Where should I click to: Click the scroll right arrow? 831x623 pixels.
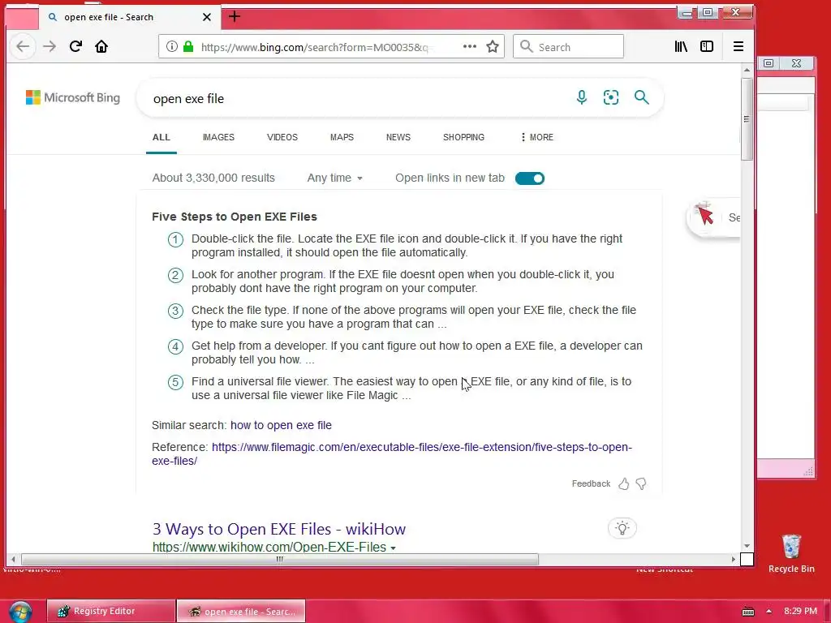pos(734,559)
